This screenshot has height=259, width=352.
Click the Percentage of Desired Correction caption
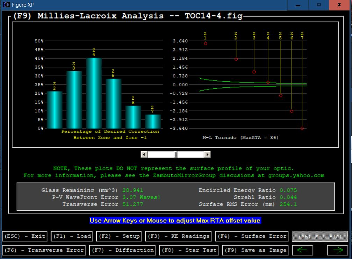(110, 135)
